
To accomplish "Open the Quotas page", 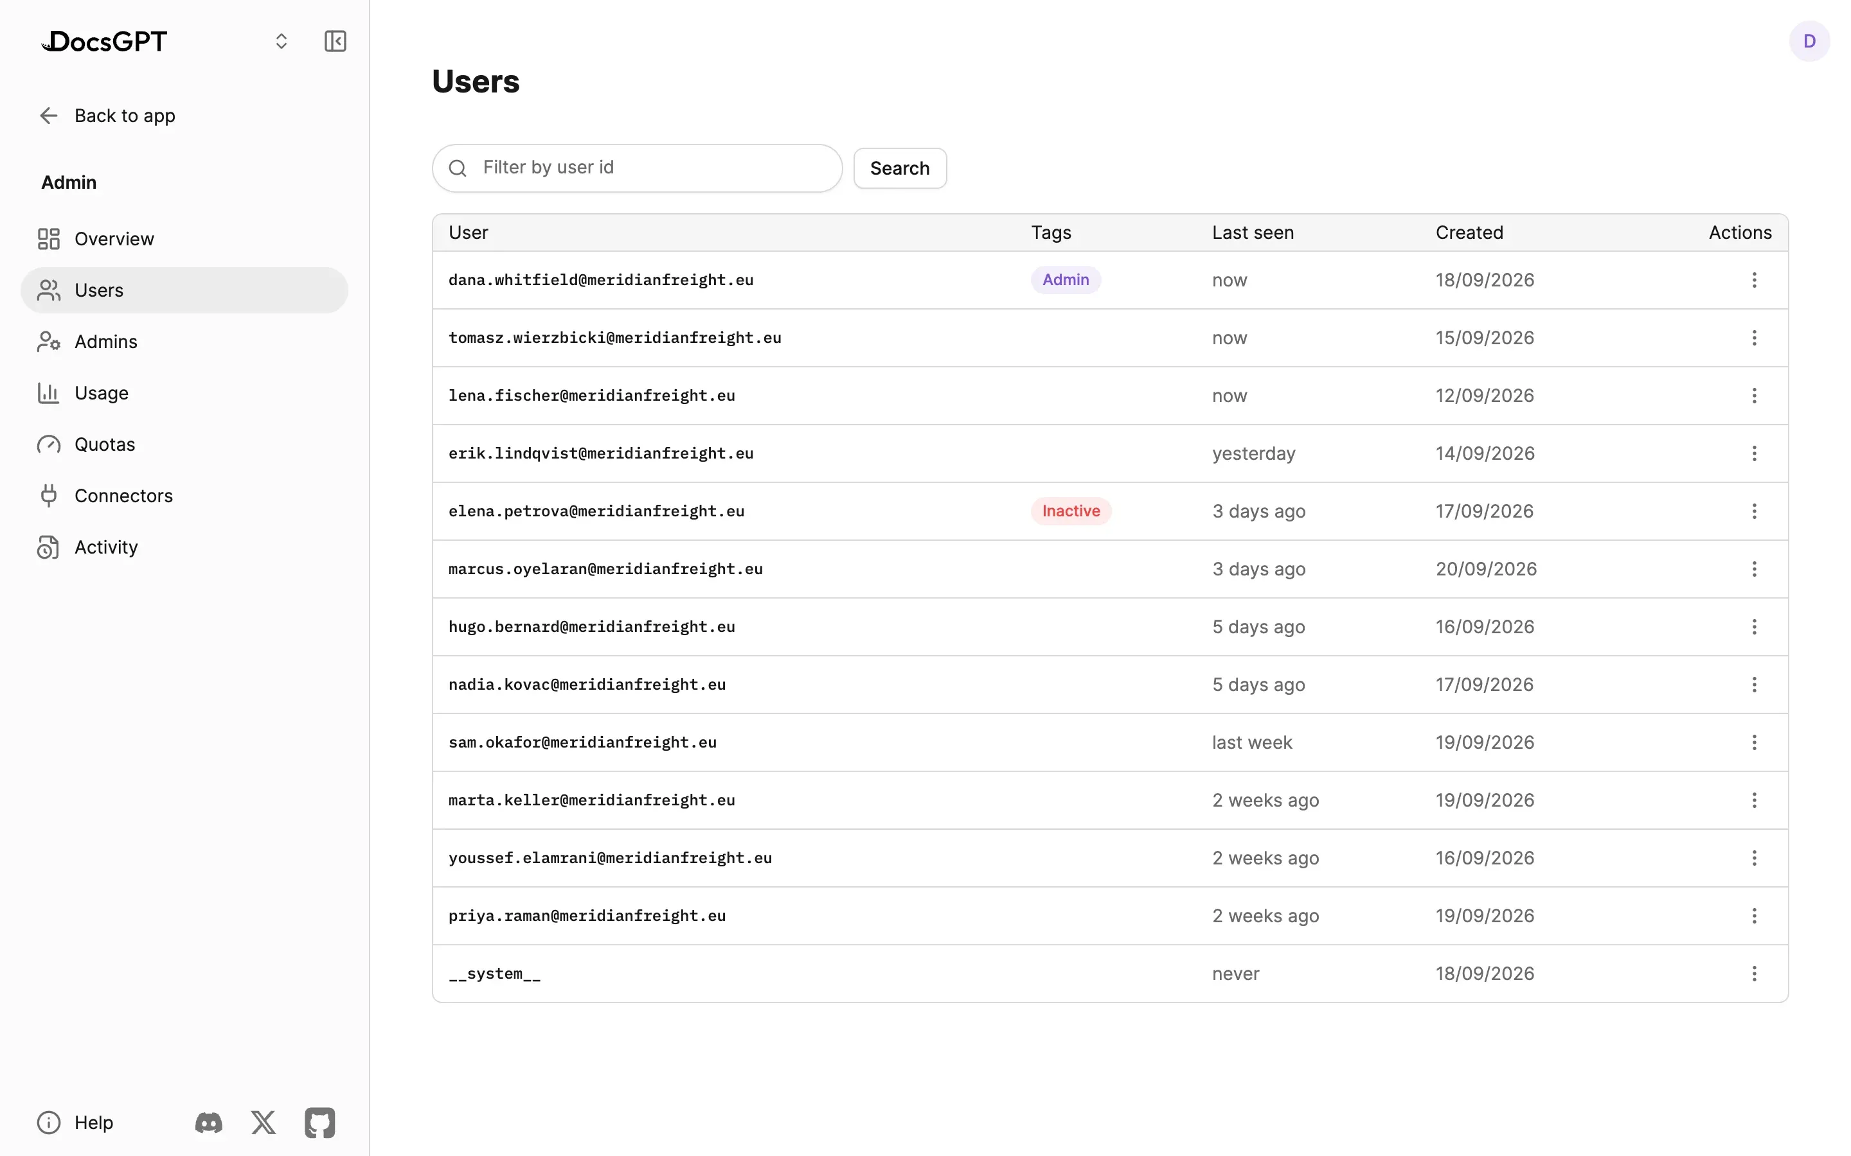I will [184, 444].
